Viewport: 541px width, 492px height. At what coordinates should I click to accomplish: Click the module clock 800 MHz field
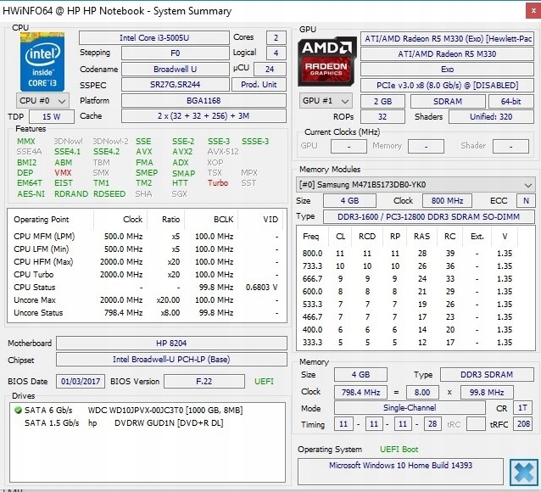click(447, 200)
